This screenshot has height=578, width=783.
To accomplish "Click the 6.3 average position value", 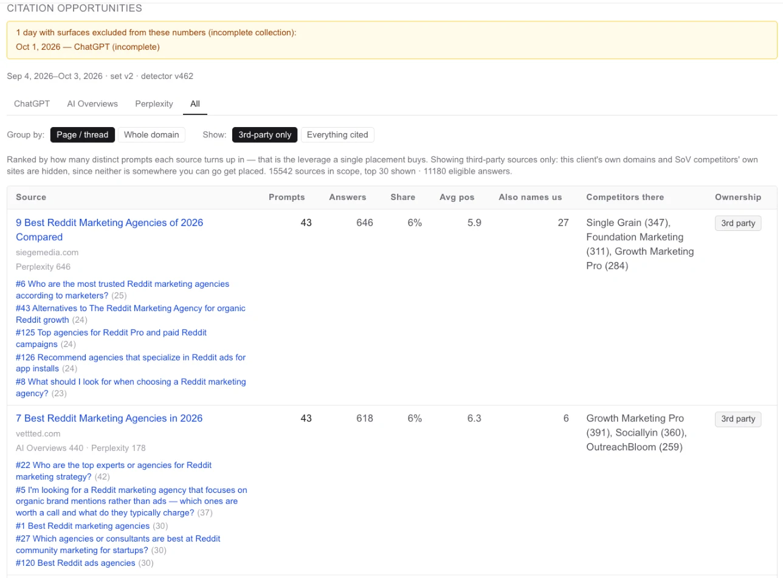I will click(x=474, y=418).
